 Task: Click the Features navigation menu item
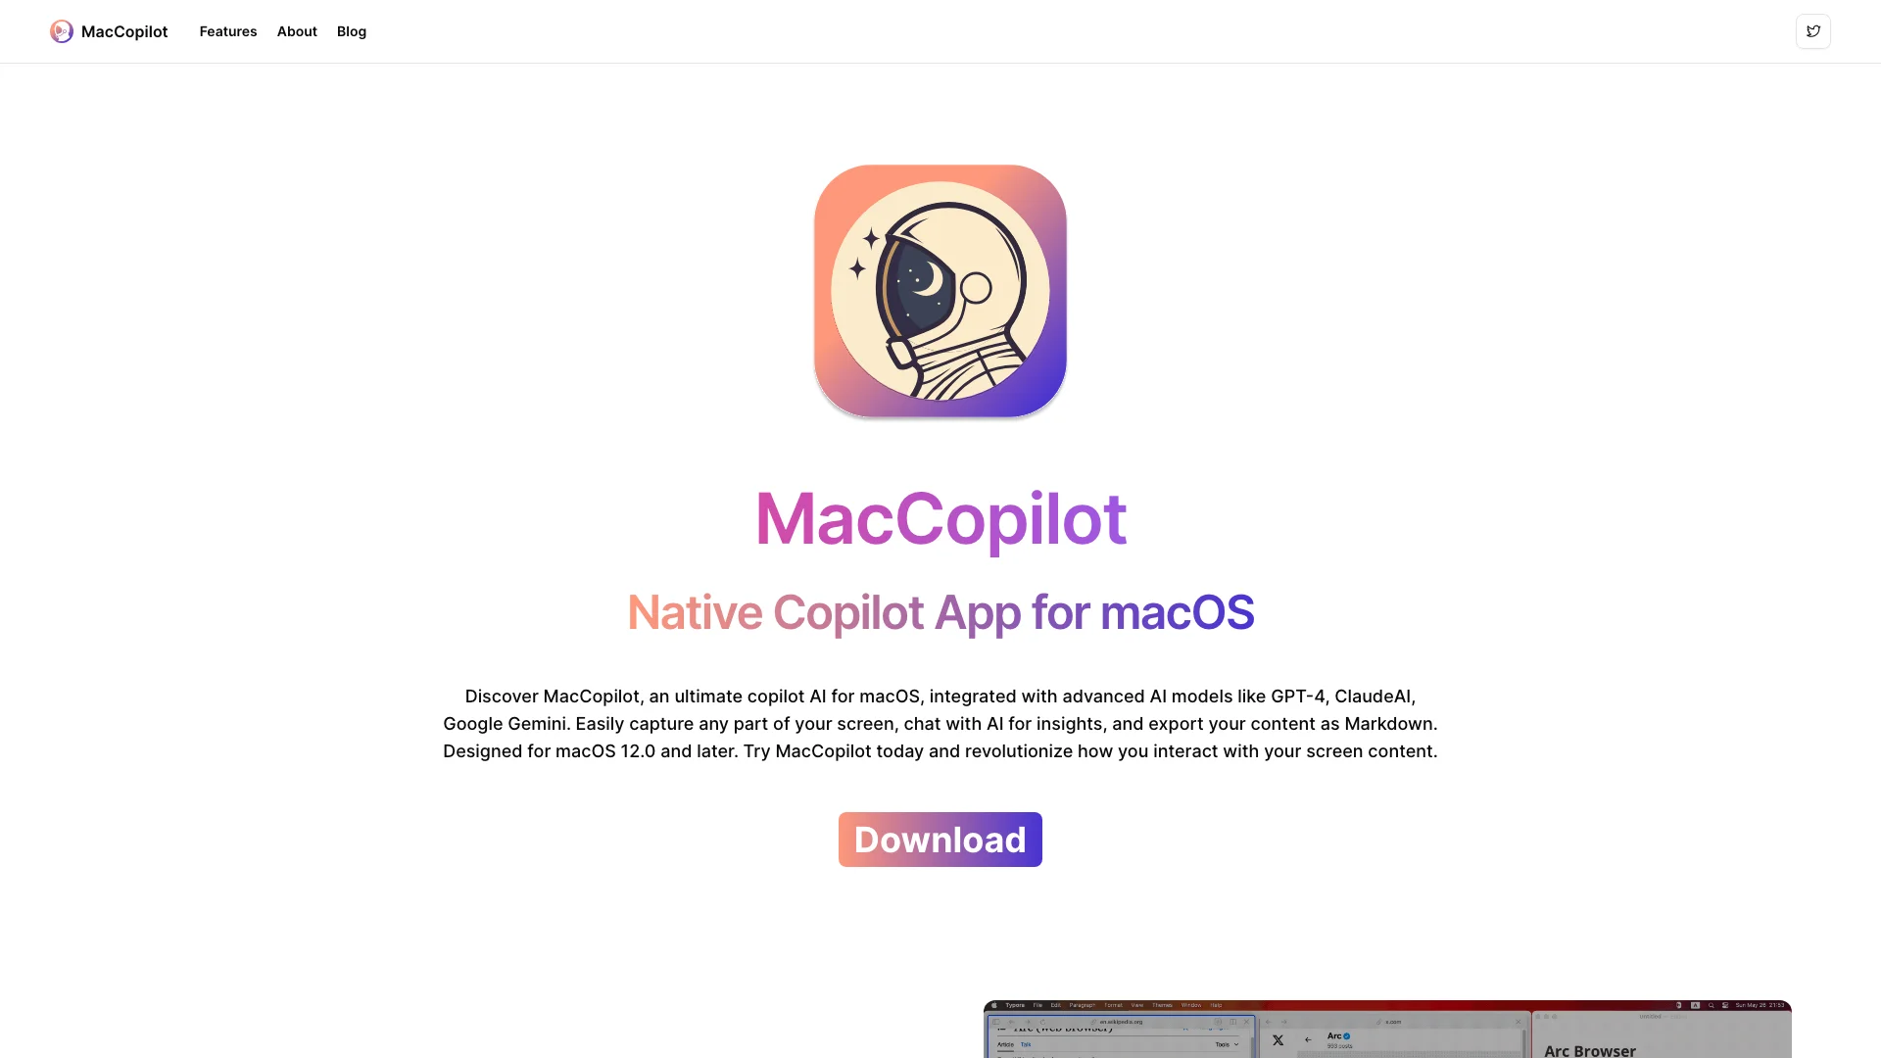[228, 31]
